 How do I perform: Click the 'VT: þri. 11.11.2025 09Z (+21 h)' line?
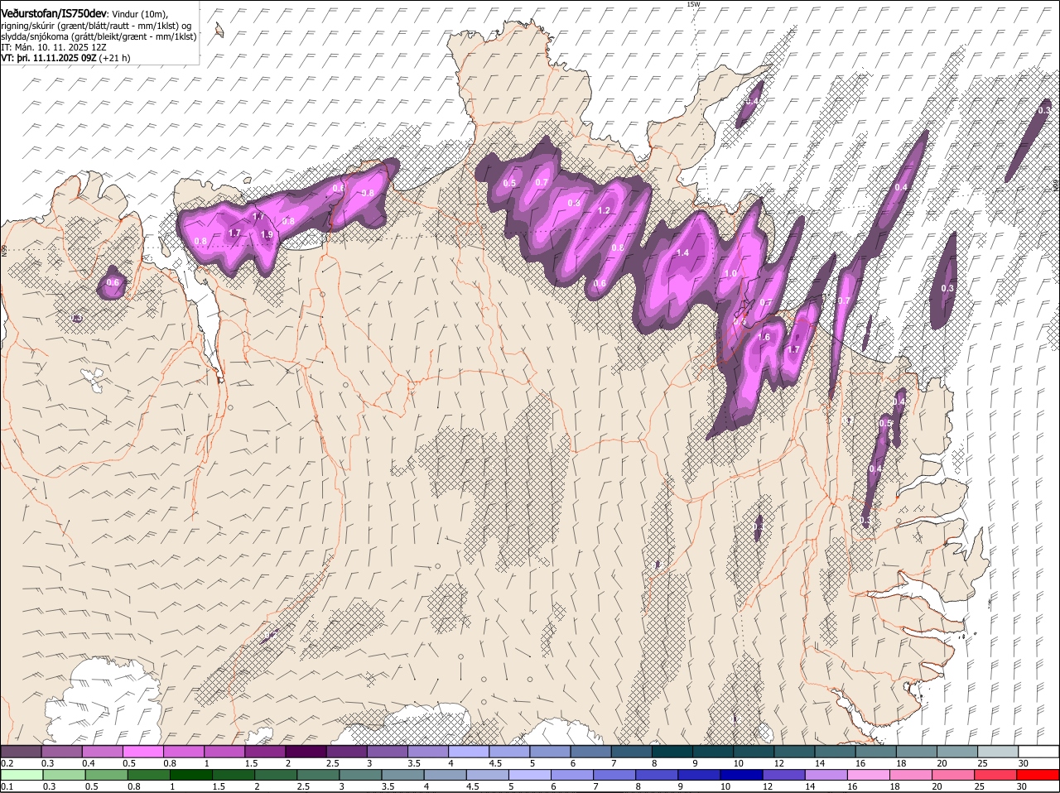pyautogui.click(x=65, y=58)
